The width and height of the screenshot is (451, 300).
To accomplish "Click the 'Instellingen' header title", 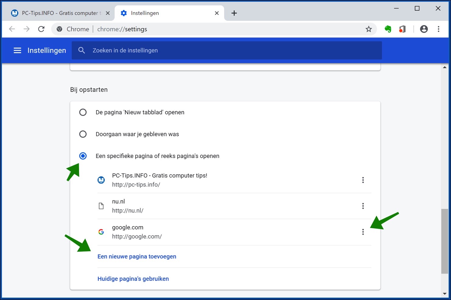I will (x=47, y=50).
